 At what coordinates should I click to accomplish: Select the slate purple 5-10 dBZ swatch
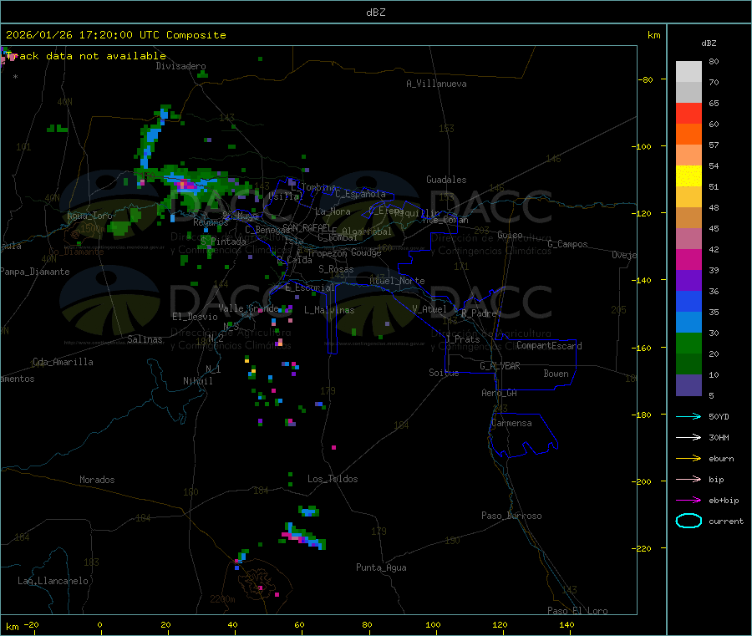[x=688, y=385]
